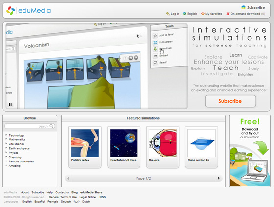Image resolution: width=274 pixels, height=207 pixels.
Task: Open the eduMedia-Share footer link
Action: tap(91, 192)
